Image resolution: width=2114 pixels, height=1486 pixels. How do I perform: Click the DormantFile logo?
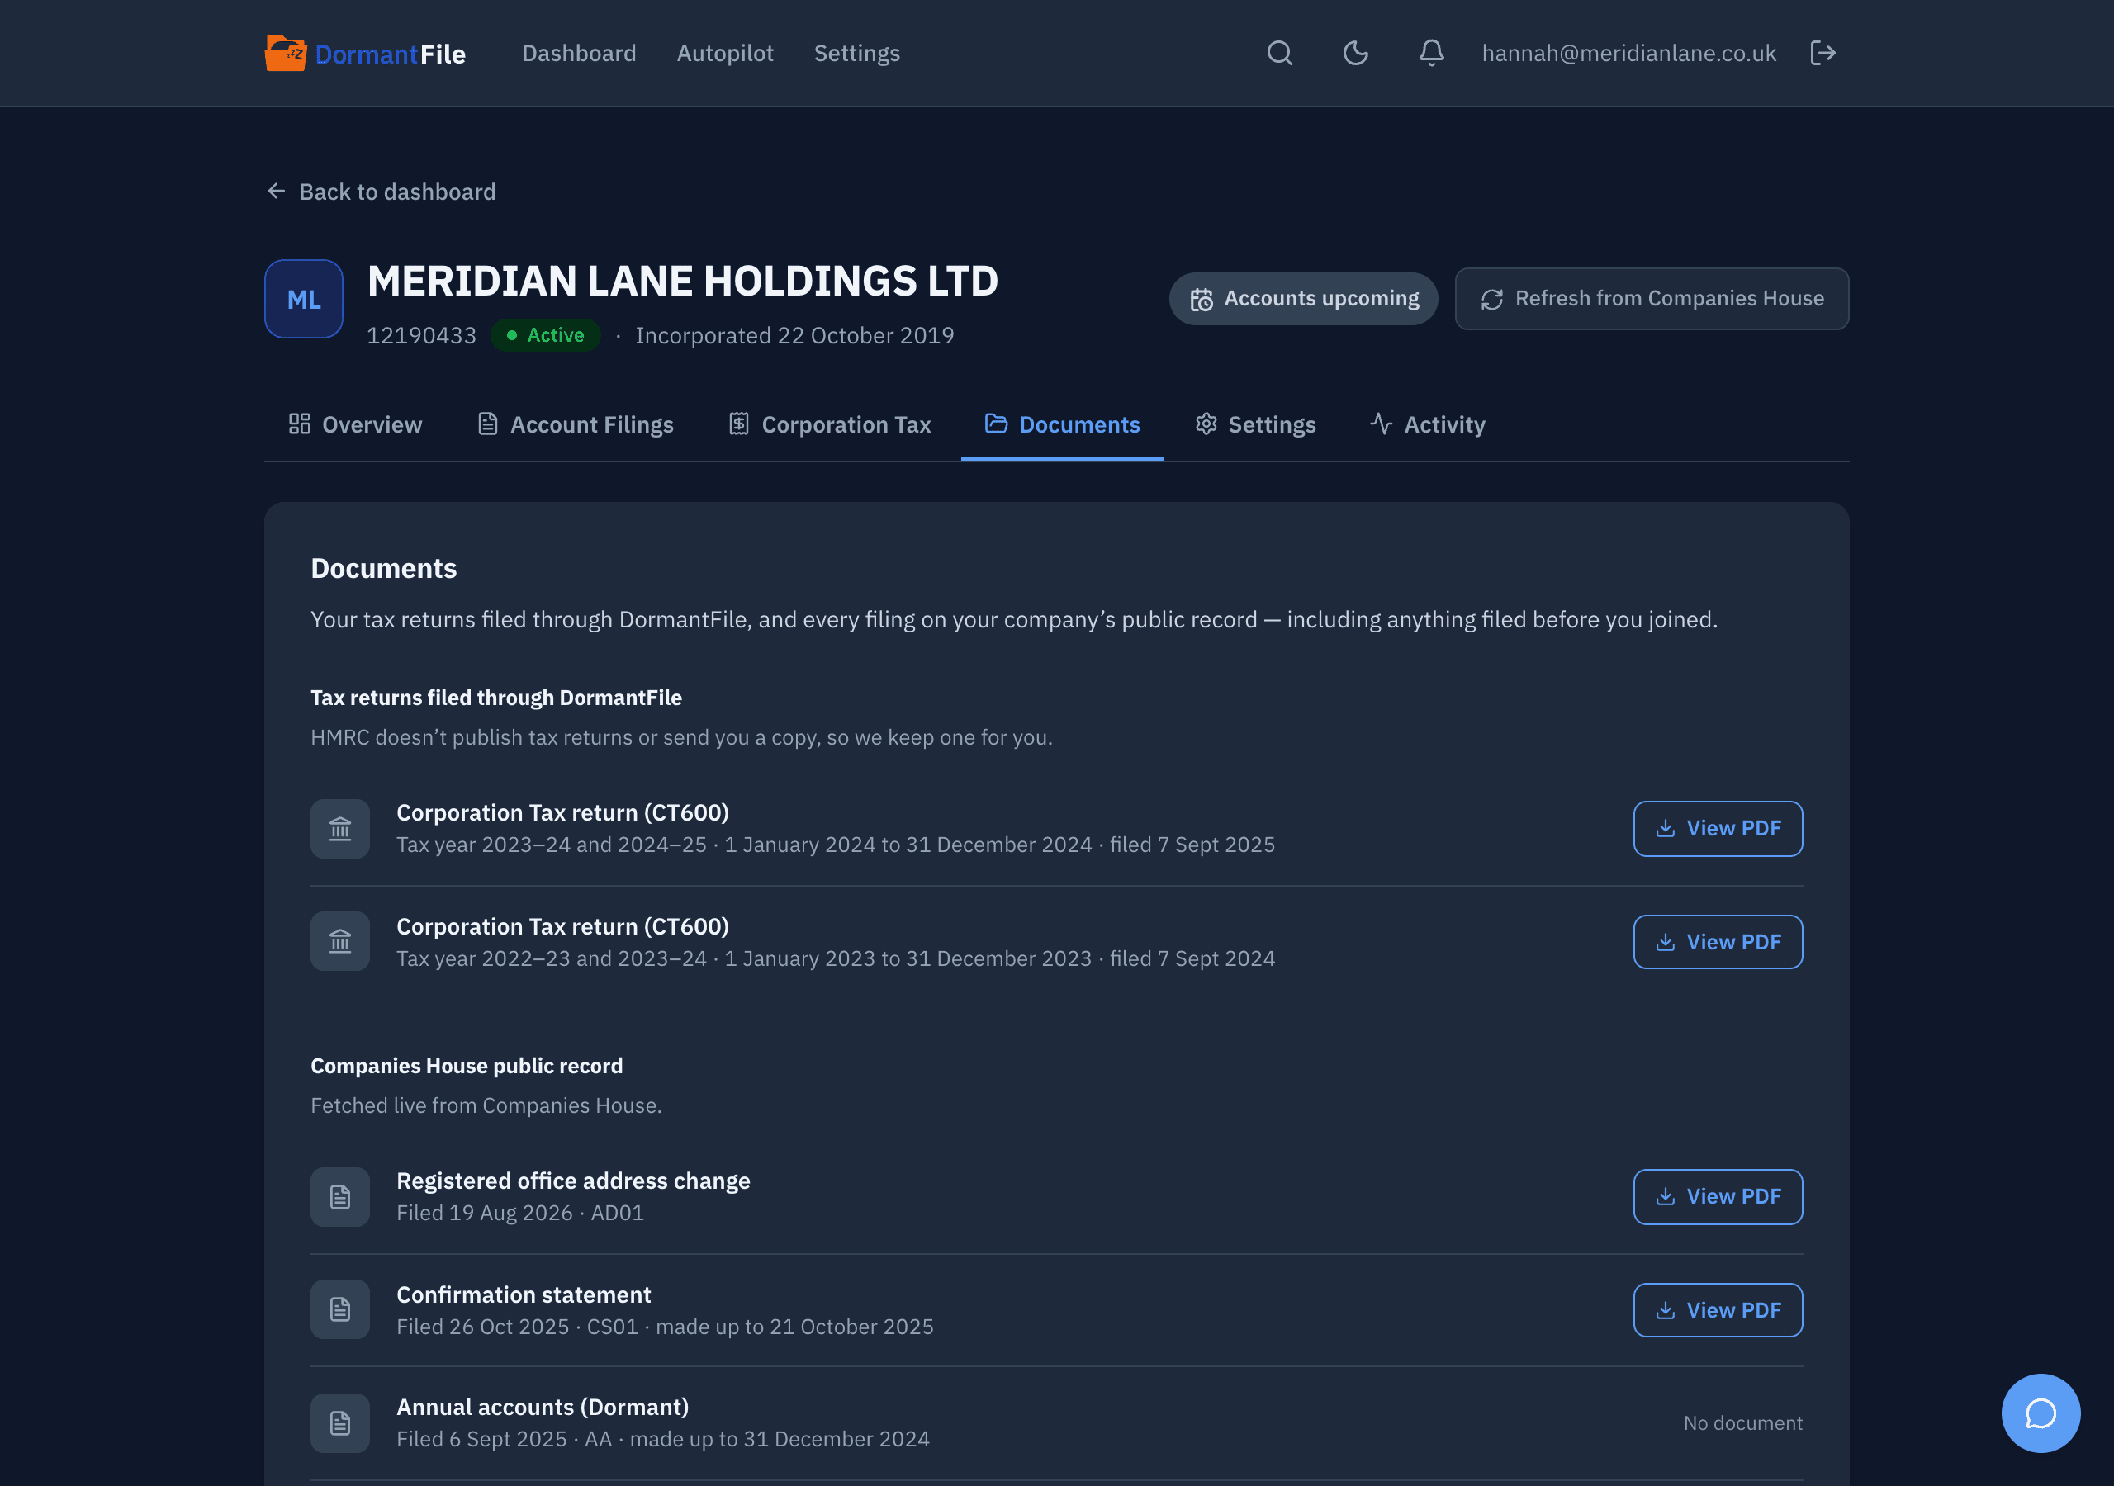coord(366,54)
